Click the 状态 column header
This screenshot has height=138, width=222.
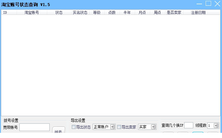(x=59, y=12)
